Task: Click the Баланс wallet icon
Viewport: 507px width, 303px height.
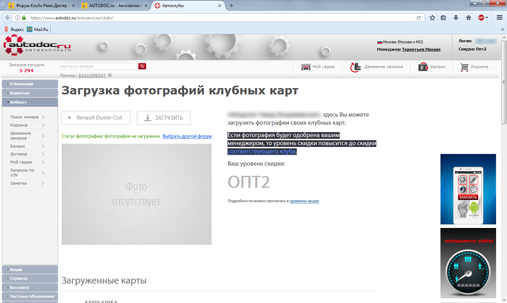Action: [x=423, y=67]
